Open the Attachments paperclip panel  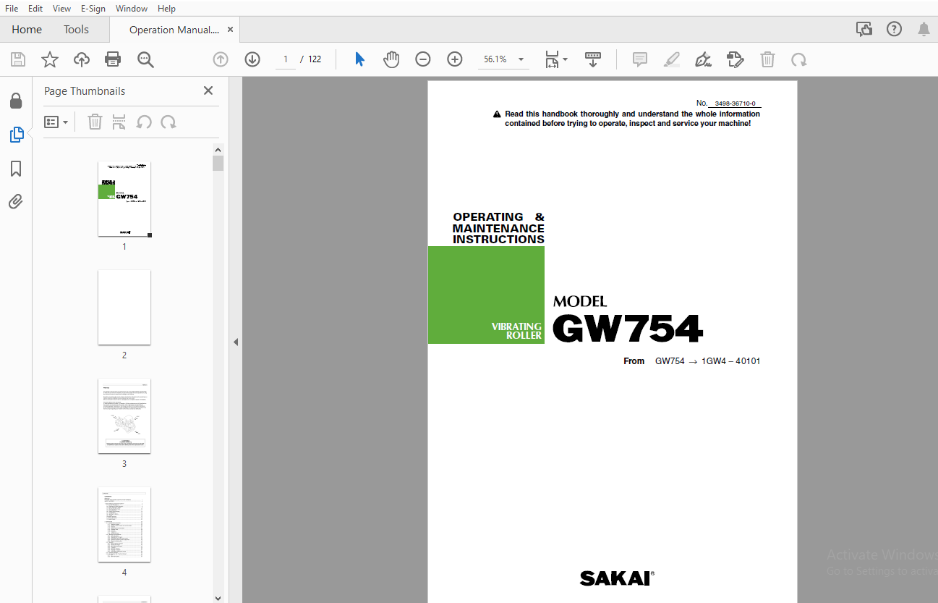pyautogui.click(x=16, y=202)
